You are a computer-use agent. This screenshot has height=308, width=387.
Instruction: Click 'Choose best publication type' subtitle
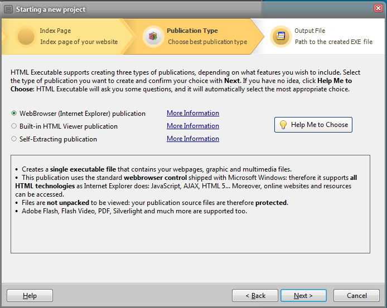pyautogui.click(x=207, y=42)
